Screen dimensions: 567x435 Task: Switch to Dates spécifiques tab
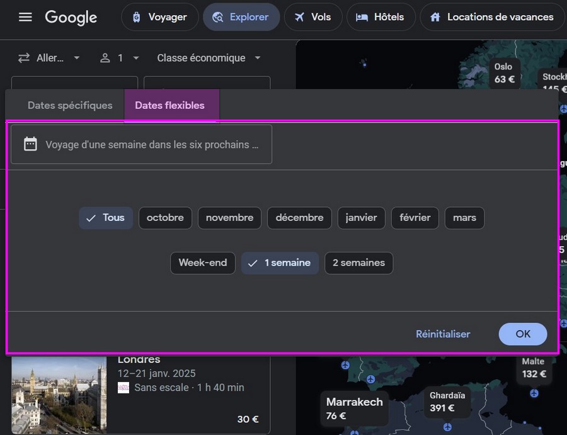coord(70,106)
